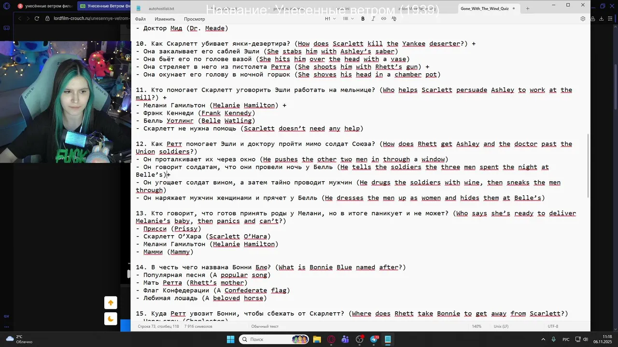Click the line Мамми (Mammy)
This screenshot has height=347, width=618.
165,252
